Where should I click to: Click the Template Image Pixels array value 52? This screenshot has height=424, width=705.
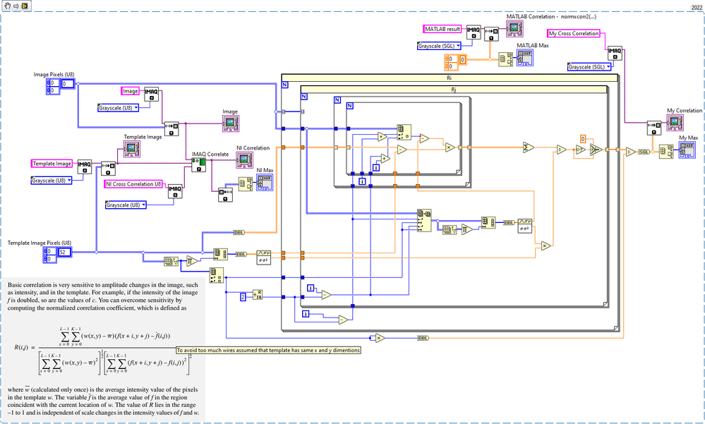click(x=65, y=253)
